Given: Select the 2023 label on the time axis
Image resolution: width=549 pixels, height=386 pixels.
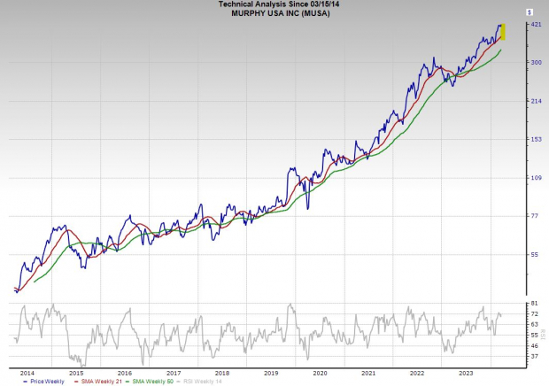Looking at the screenshot, I should 464,374.
